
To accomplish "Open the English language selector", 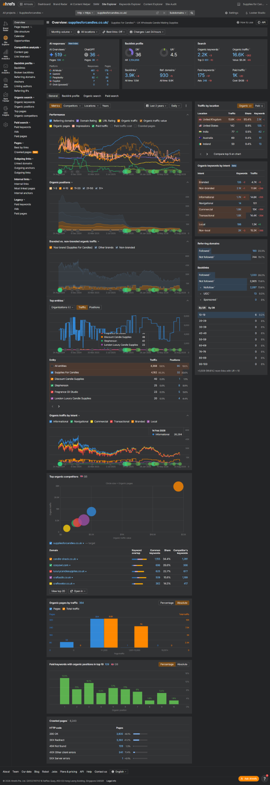I will [x=119, y=772].
